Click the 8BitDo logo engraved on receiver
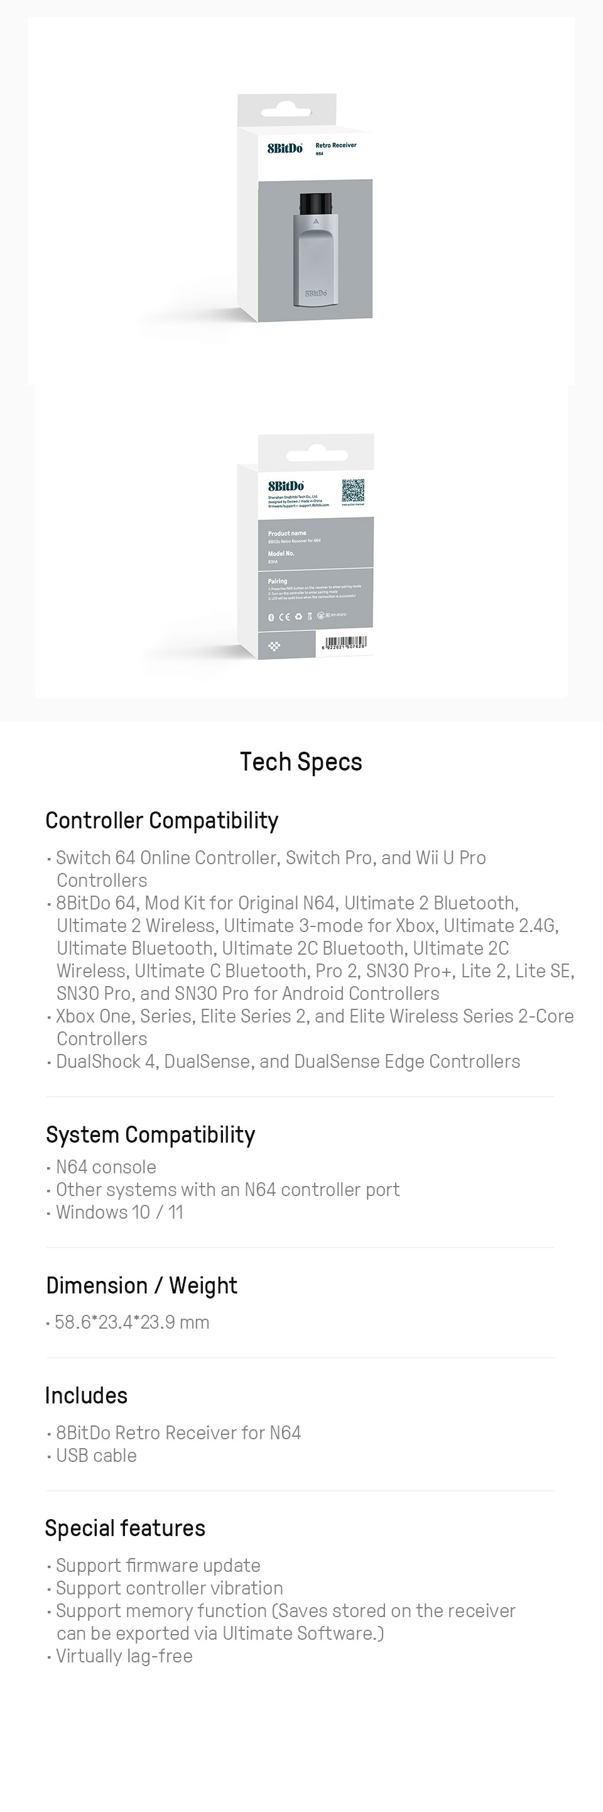 (315, 293)
